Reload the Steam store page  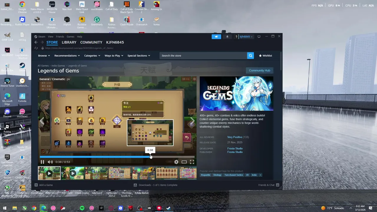pyautogui.click(x=36, y=48)
